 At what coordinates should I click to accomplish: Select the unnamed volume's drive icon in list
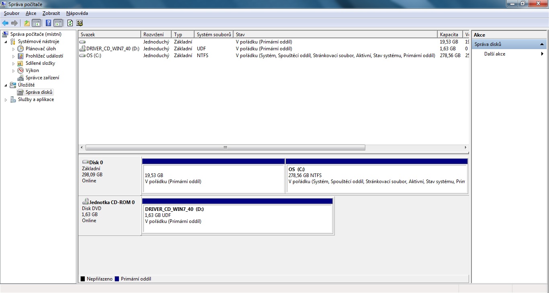click(82, 42)
